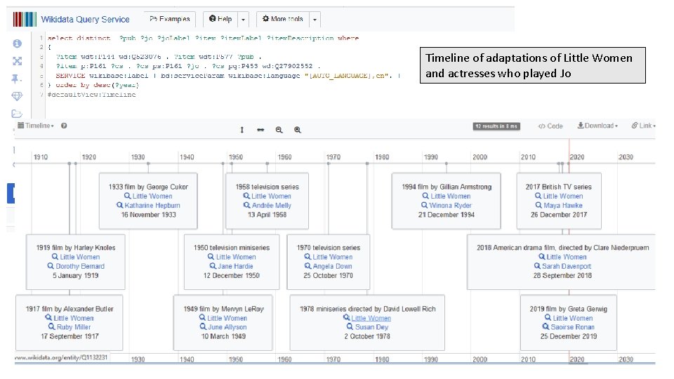Open the Download dropdown
Image resolution: width=674 pixels, height=379 pixels.
(597, 126)
